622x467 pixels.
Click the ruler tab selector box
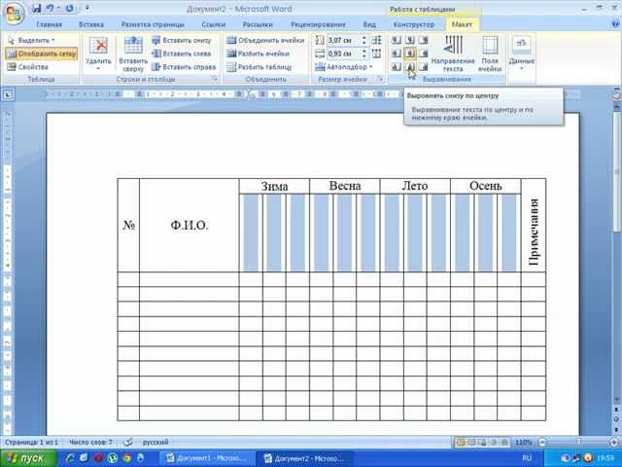[9, 95]
